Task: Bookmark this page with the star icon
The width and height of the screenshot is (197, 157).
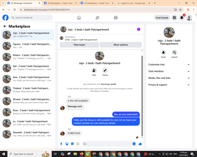Action: (180, 9)
